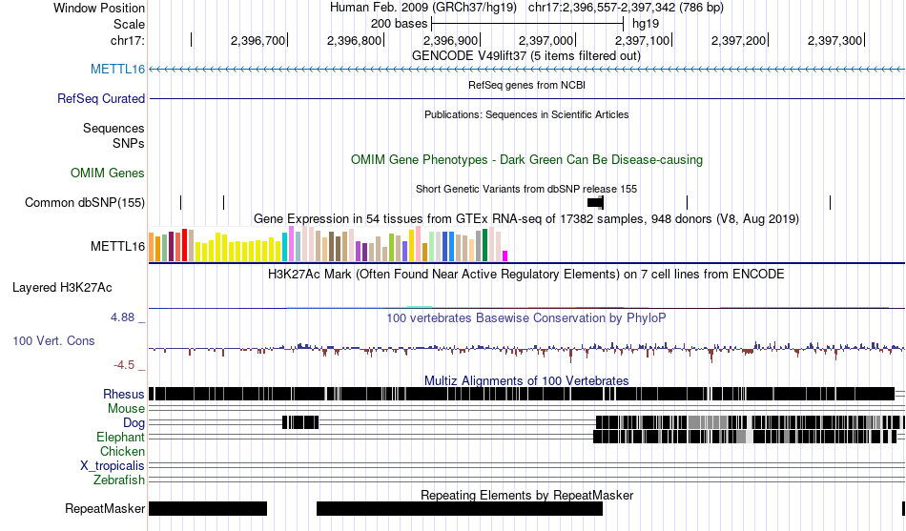906x531 pixels.
Task: Click the small Dog alignment block on left
Action: (300, 422)
